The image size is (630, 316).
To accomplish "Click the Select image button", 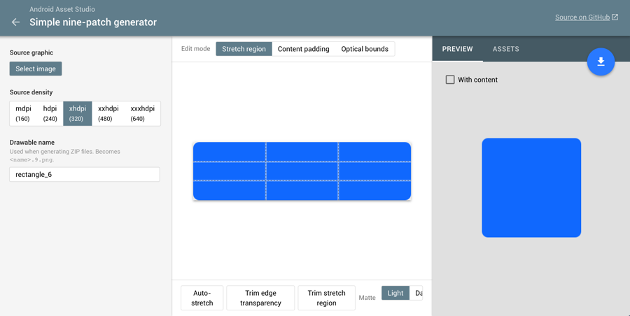I will (x=36, y=69).
